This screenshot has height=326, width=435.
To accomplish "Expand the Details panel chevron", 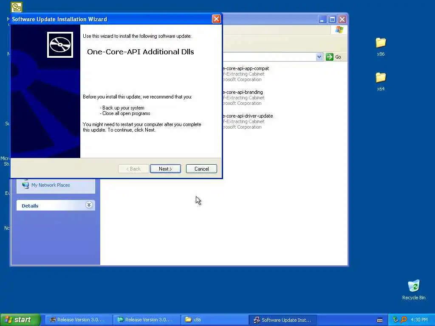I will 89,205.
